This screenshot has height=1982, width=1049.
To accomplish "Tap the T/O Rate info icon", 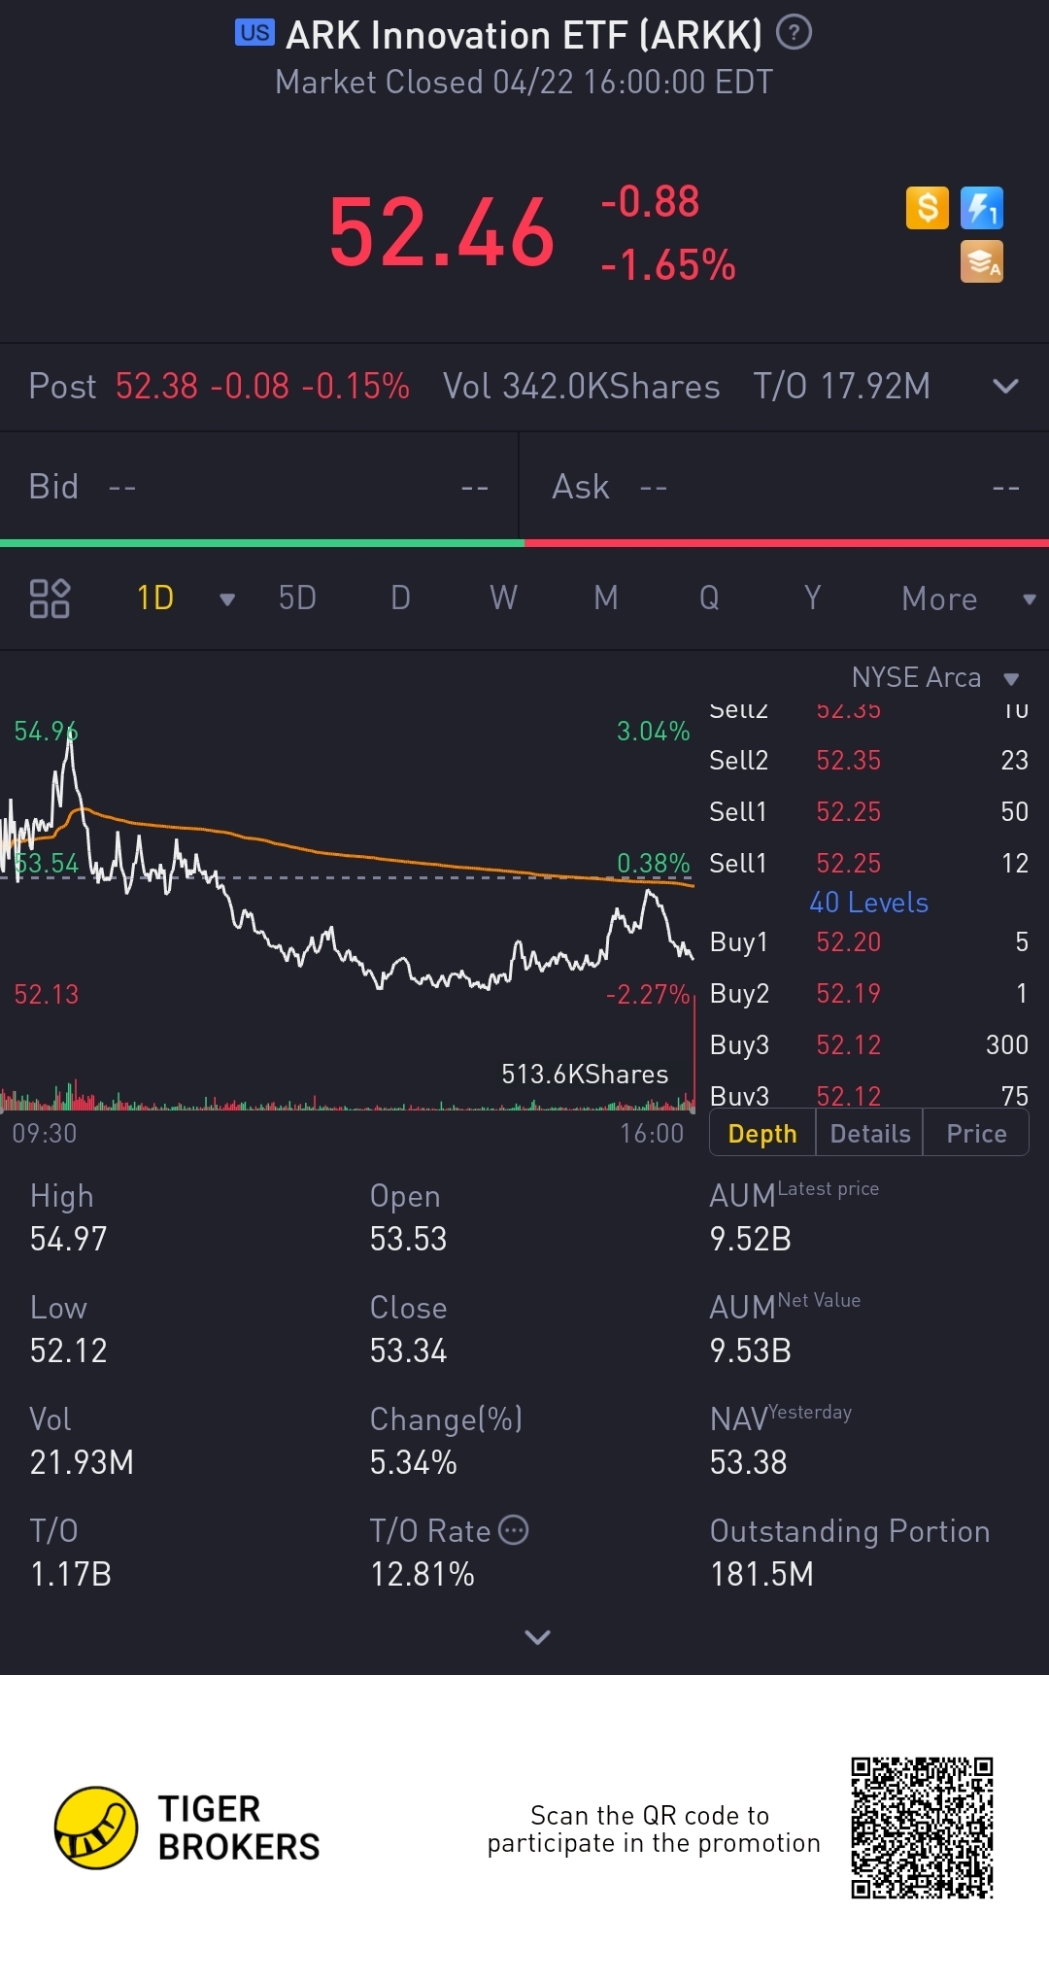I will click(513, 1530).
